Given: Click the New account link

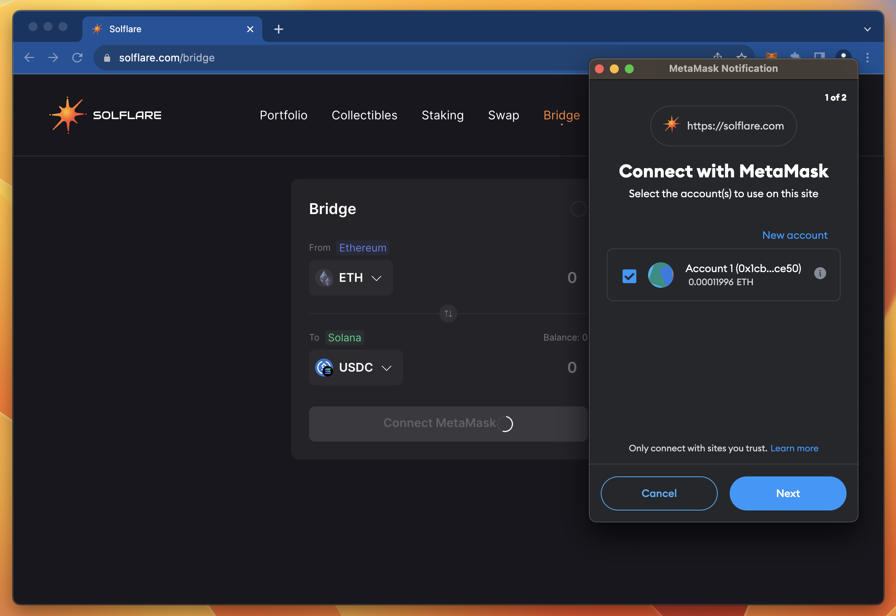Looking at the screenshot, I should point(795,235).
